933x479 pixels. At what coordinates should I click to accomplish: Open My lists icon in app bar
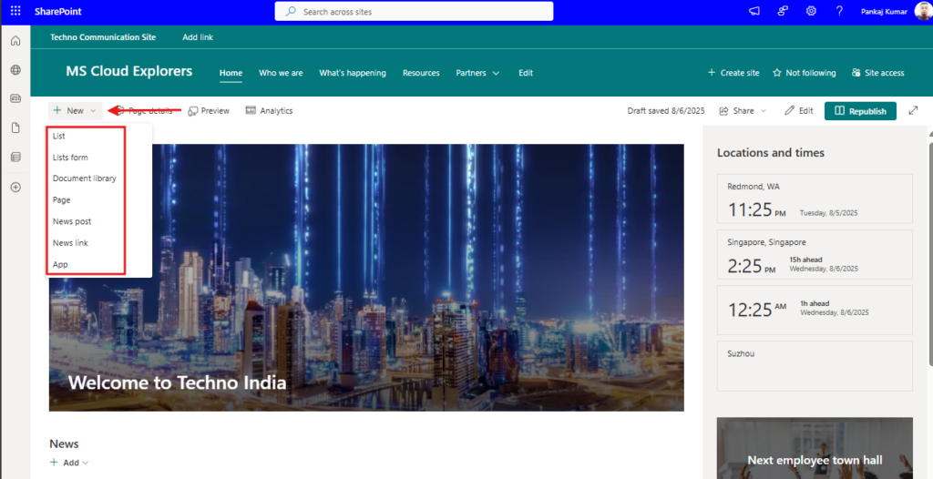click(15, 158)
